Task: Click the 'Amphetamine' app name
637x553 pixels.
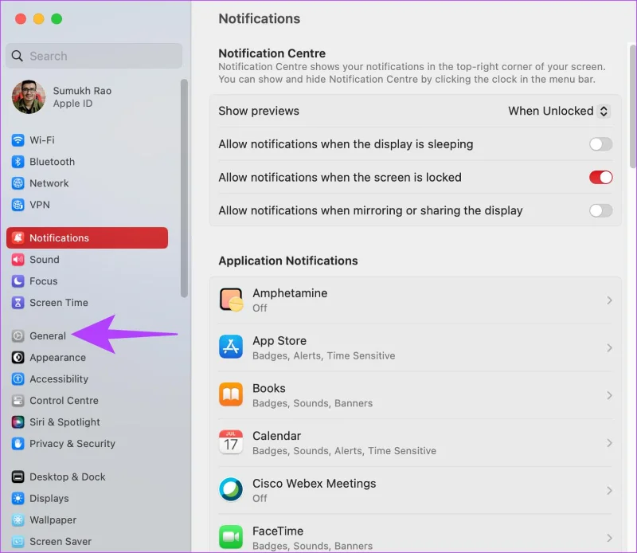Action: tap(290, 293)
